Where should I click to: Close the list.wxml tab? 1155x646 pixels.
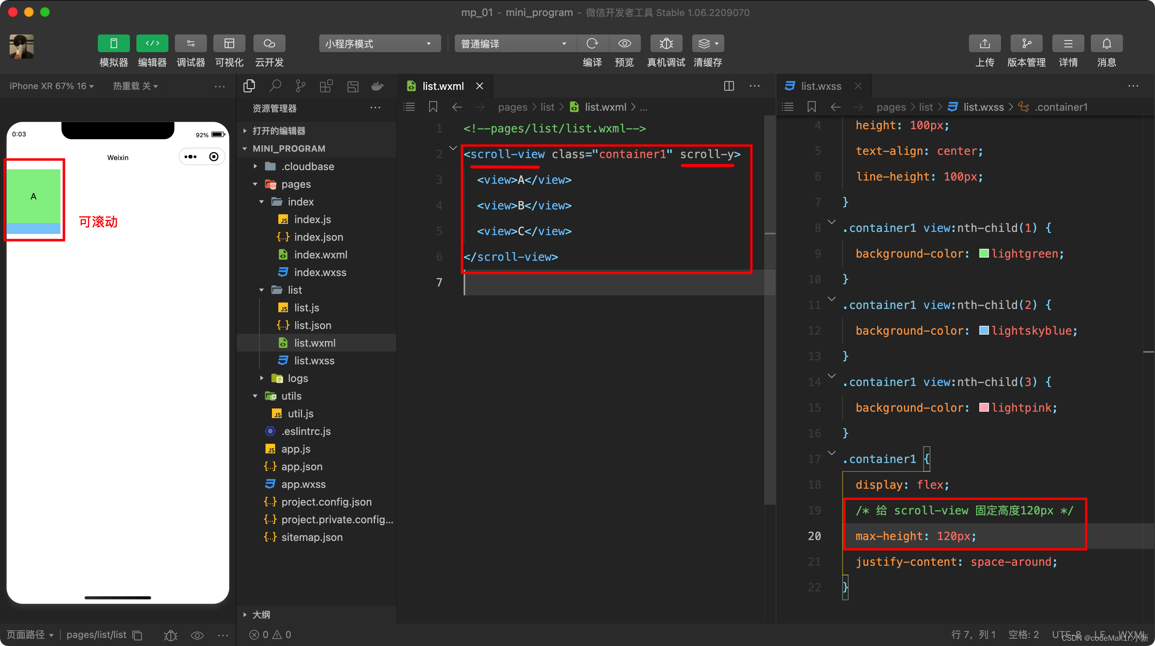[479, 86]
